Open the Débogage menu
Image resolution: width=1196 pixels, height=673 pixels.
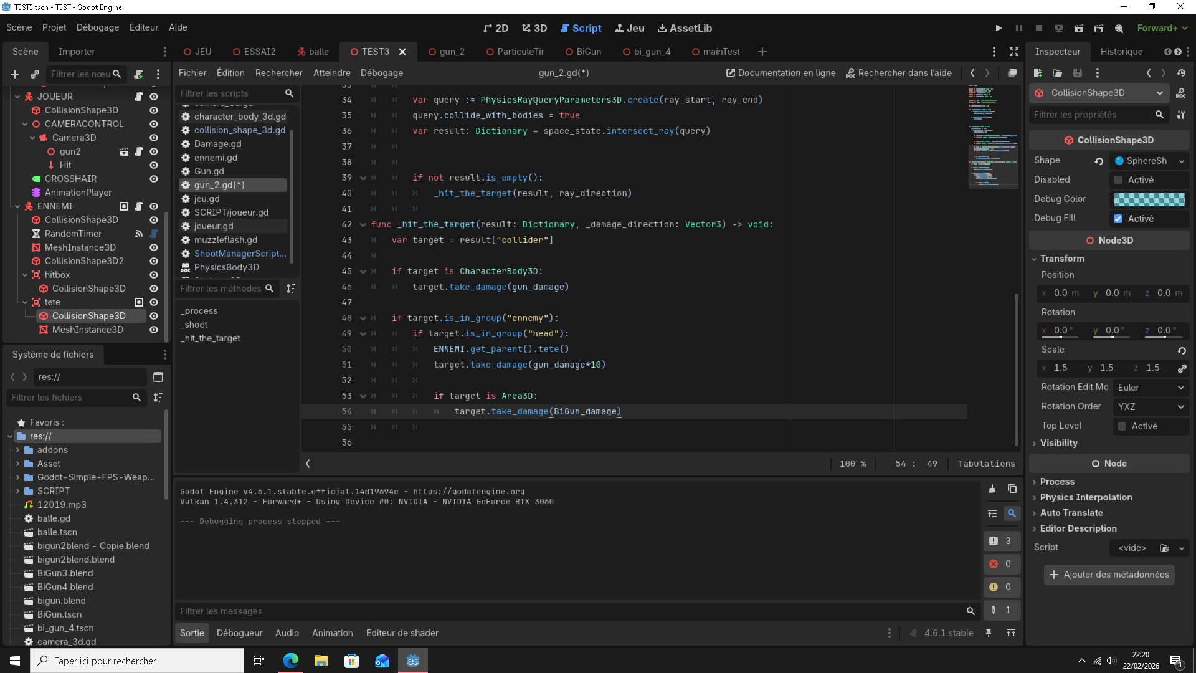97,27
